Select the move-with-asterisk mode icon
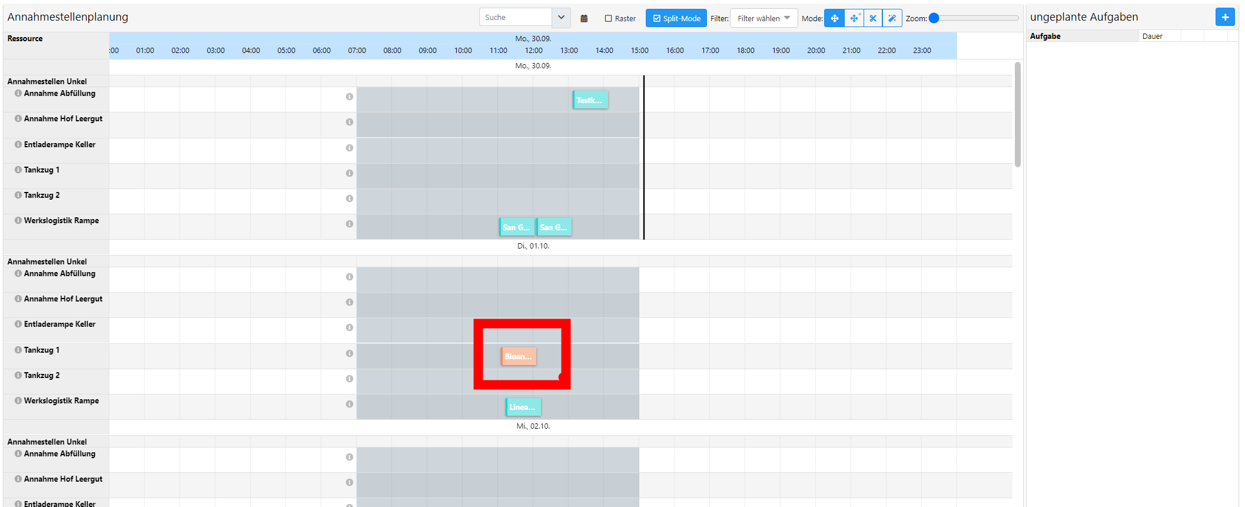 (x=854, y=18)
